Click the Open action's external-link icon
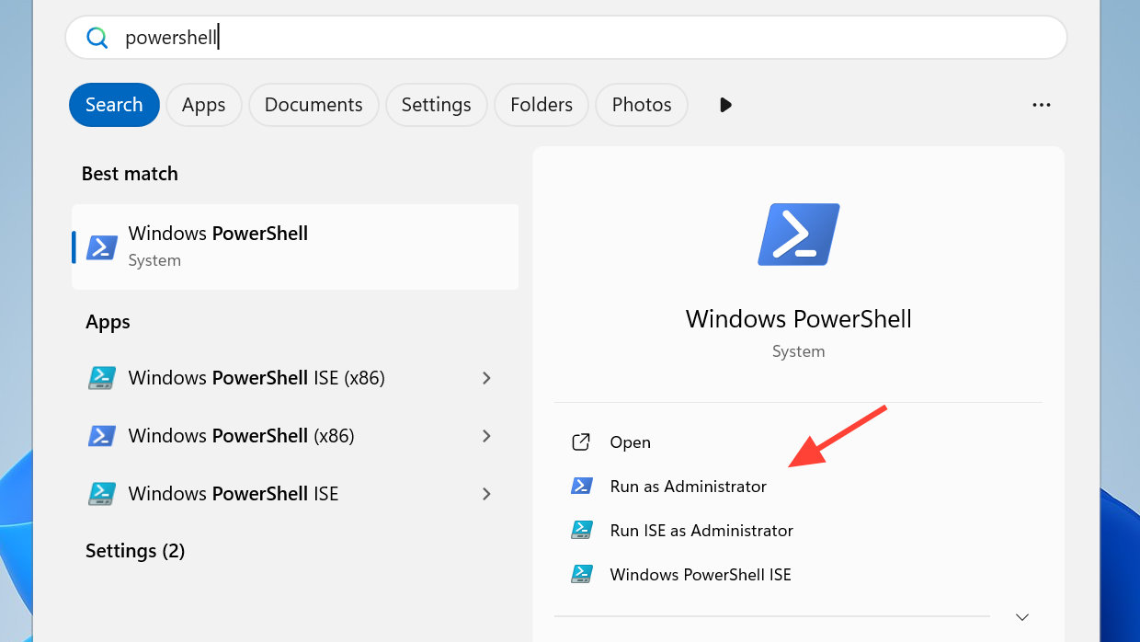The width and height of the screenshot is (1140, 642). [581, 442]
